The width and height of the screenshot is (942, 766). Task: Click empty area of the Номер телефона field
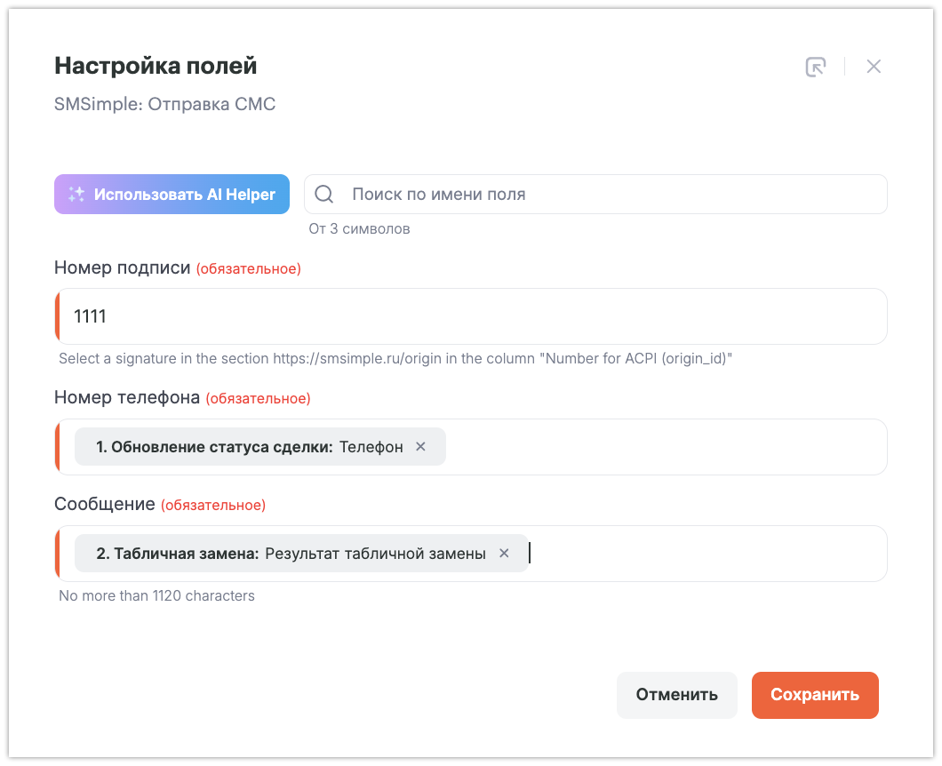pyautogui.click(x=667, y=447)
